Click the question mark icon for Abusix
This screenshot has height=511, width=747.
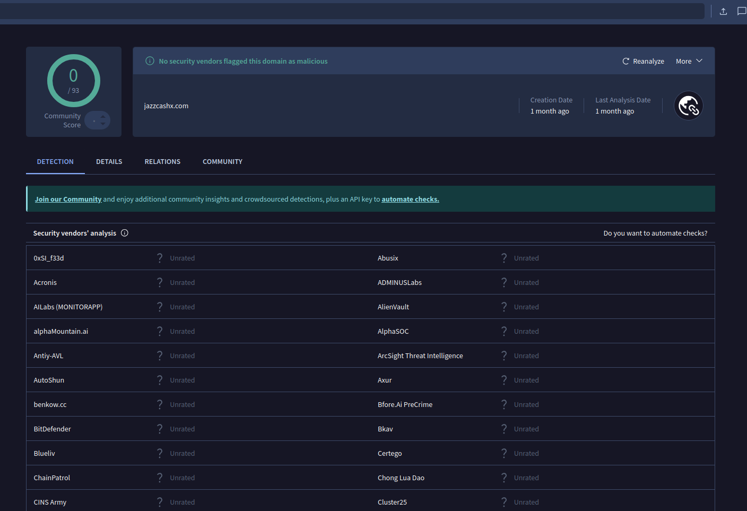point(504,258)
